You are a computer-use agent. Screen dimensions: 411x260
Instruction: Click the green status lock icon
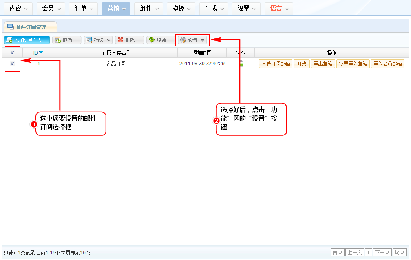pos(241,64)
